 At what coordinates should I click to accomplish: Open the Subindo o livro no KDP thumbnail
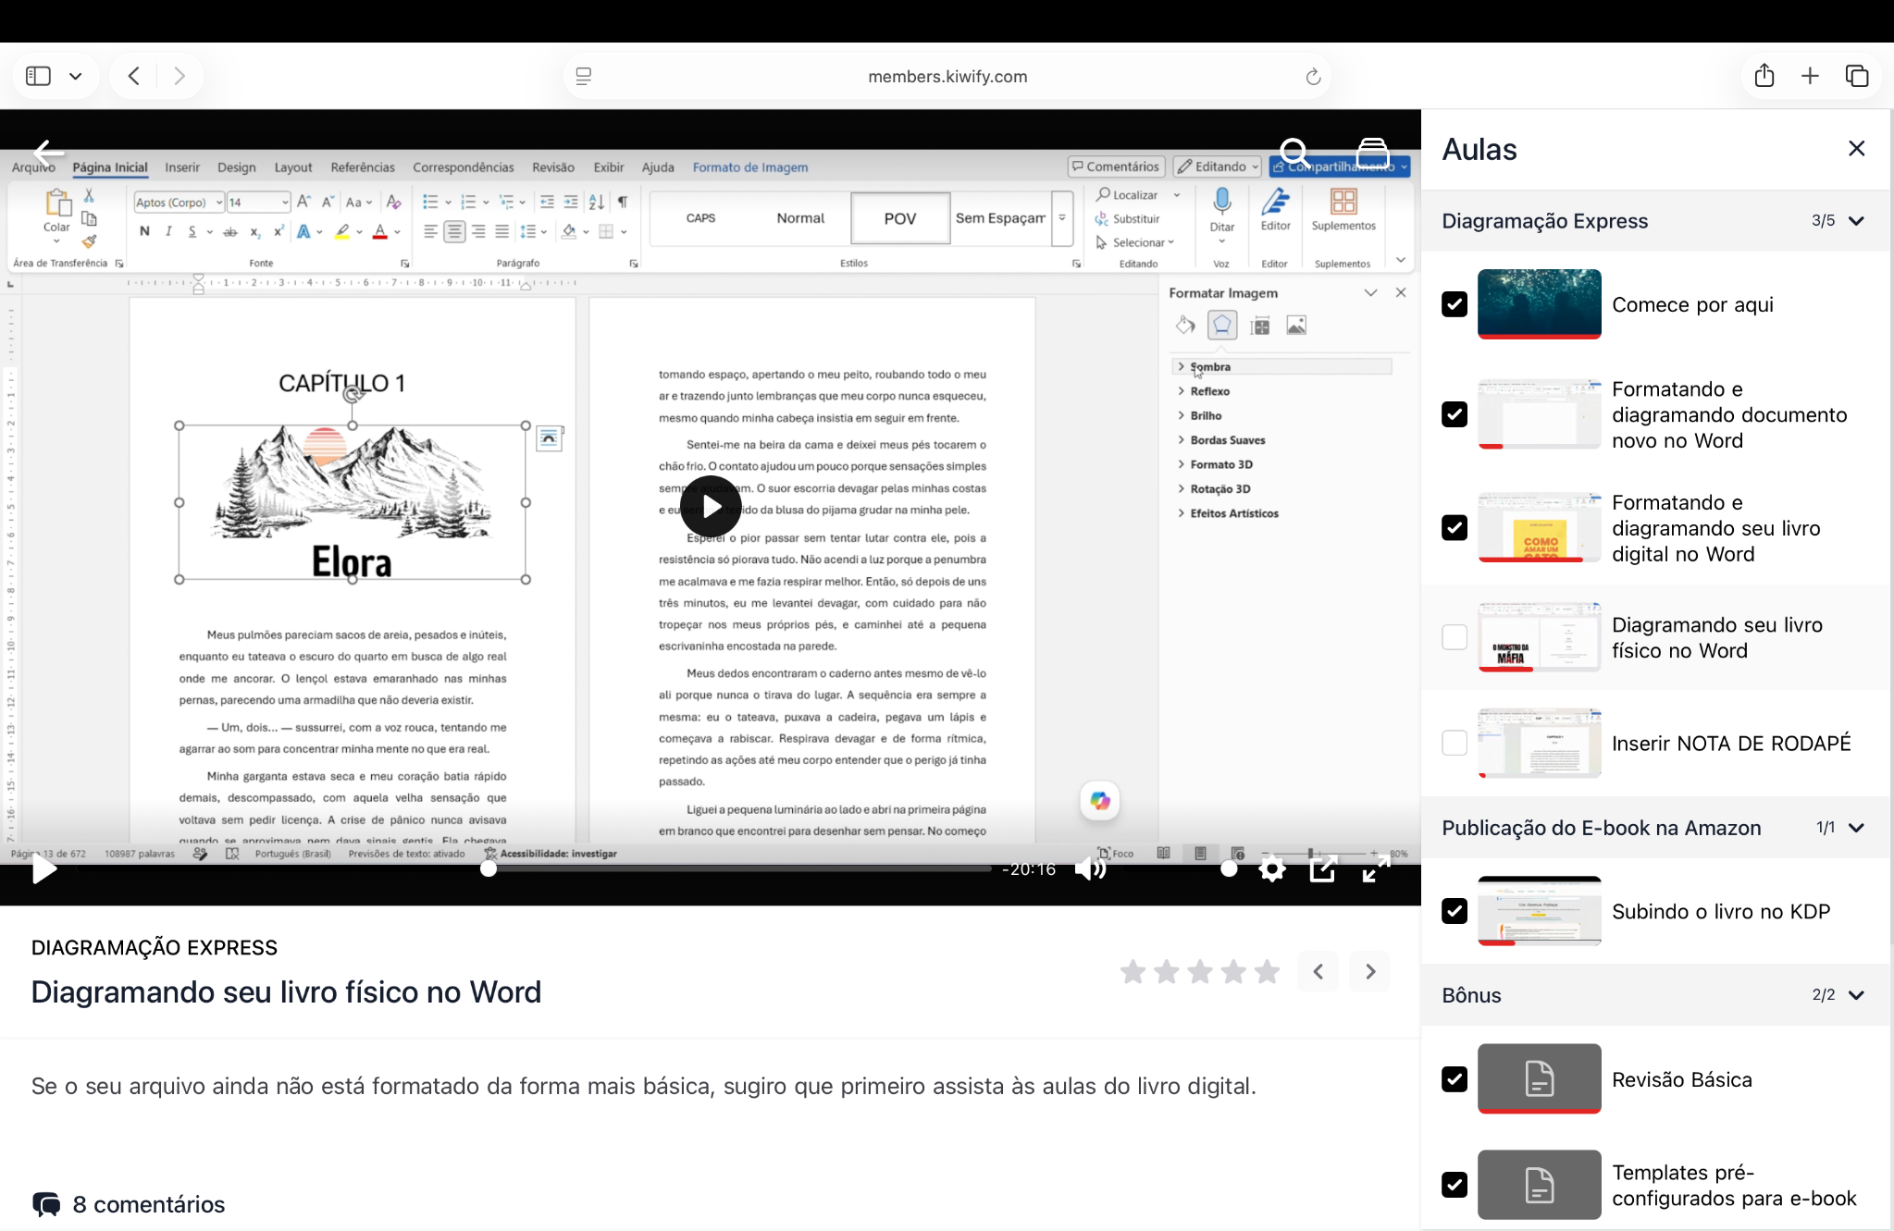pos(1540,911)
